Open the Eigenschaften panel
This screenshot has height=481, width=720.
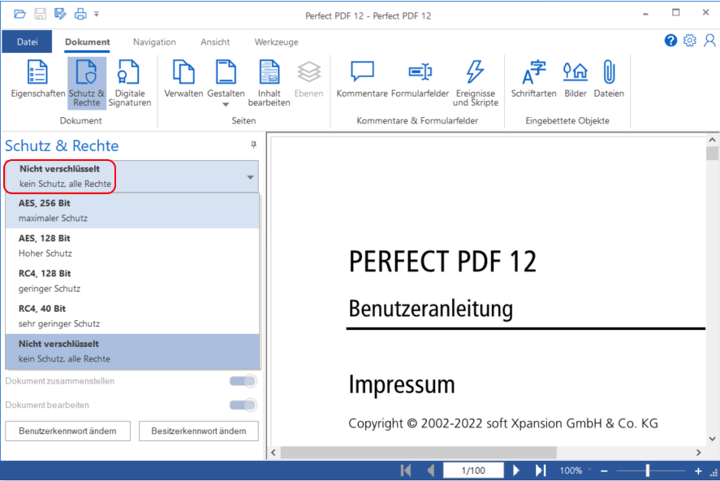pos(37,81)
